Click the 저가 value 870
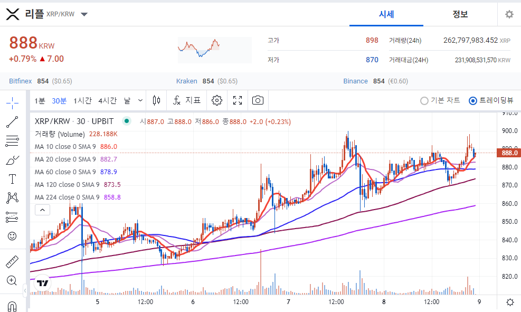The image size is (521, 312). pyautogui.click(x=372, y=60)
